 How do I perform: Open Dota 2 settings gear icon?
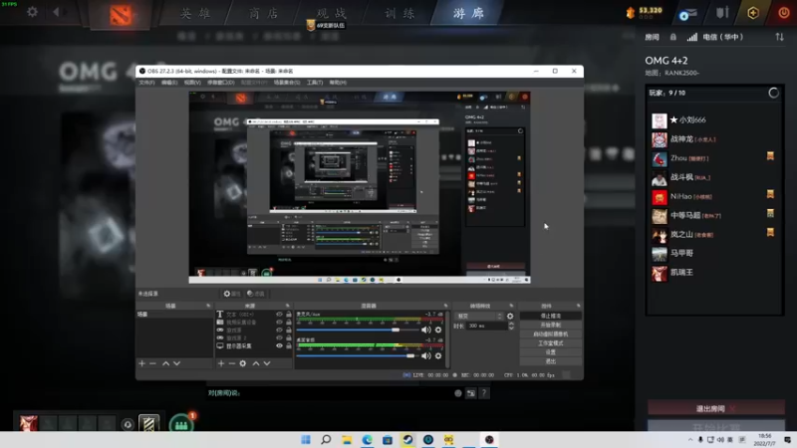point(32,11)
